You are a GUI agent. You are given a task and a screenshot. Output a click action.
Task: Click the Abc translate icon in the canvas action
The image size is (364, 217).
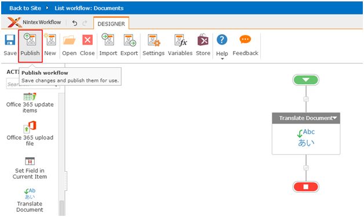pos(306,138)
